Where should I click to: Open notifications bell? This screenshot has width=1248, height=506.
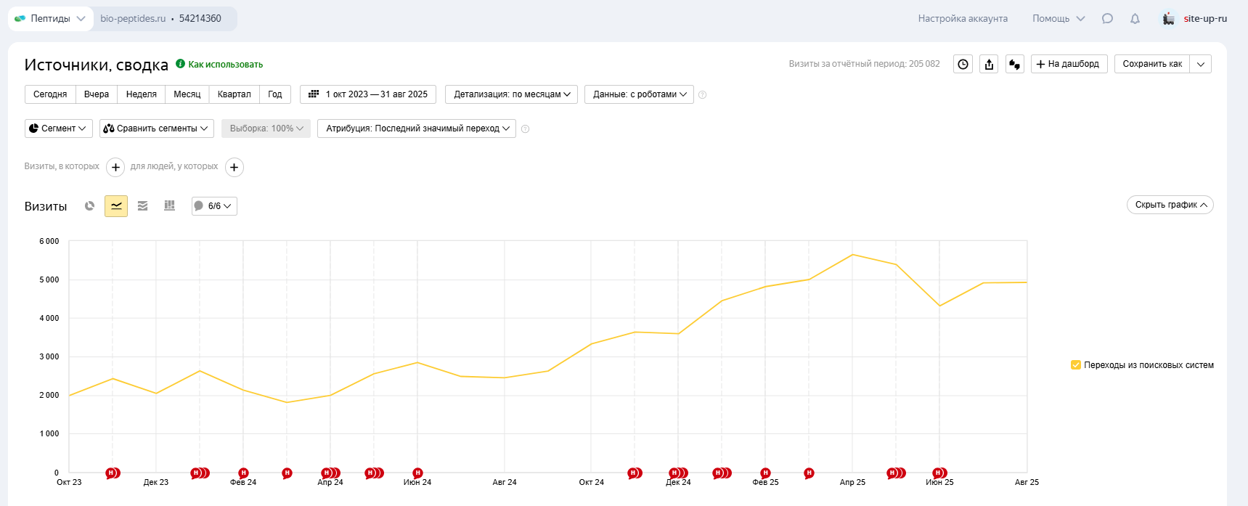(x=1135, y=19)
